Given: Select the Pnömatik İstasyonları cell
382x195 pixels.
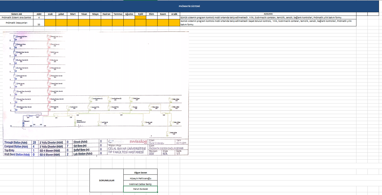Looking at the screenshot, I should (x=17, y=23).
